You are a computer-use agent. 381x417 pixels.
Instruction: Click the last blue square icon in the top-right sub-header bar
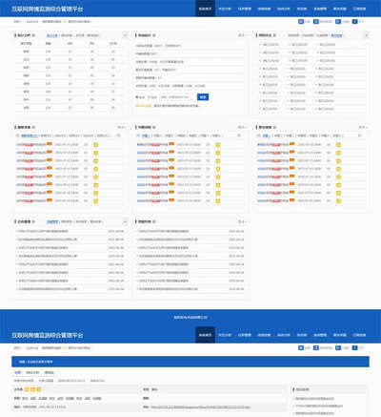(355, 22)
